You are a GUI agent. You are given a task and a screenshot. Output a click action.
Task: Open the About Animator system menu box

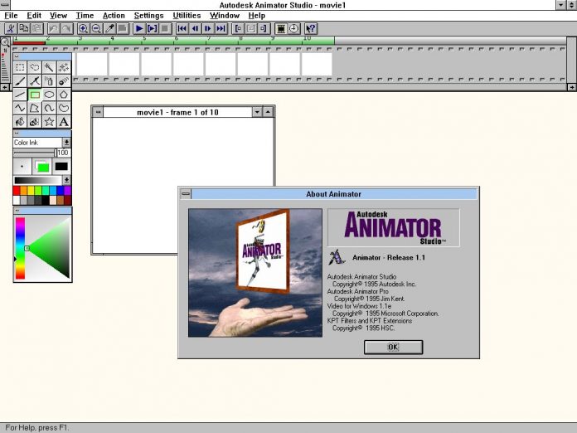[x=186, y=193]
